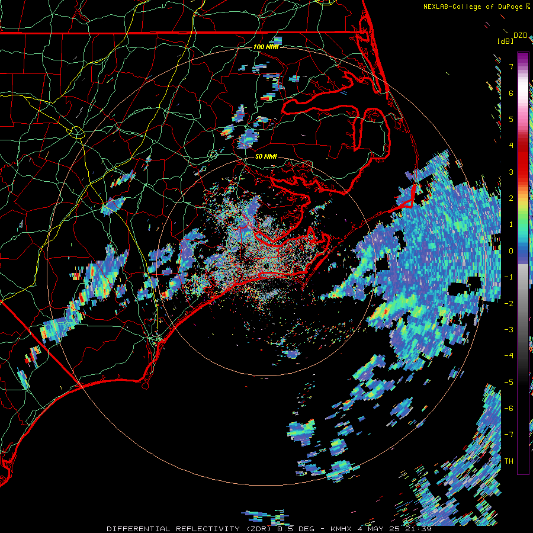Select the 1 dB tick label
This screenshot has width=533, height=533.
(511, 224)
